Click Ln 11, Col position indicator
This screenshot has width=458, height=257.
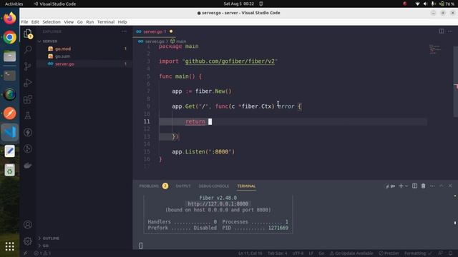point(250,253)
